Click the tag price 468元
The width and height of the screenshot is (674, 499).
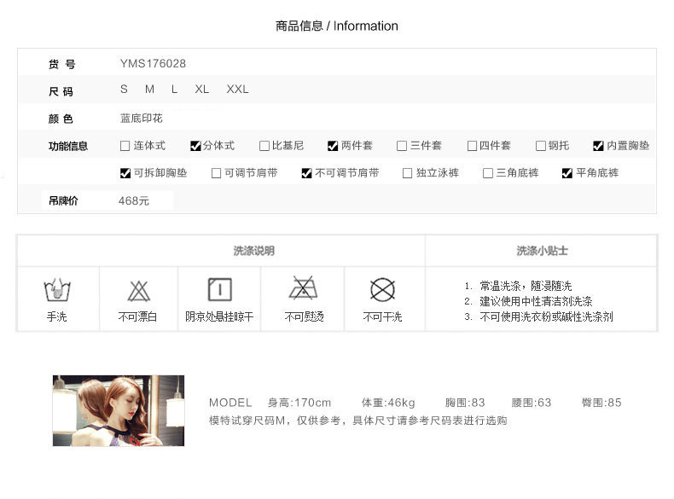(134, 200)
